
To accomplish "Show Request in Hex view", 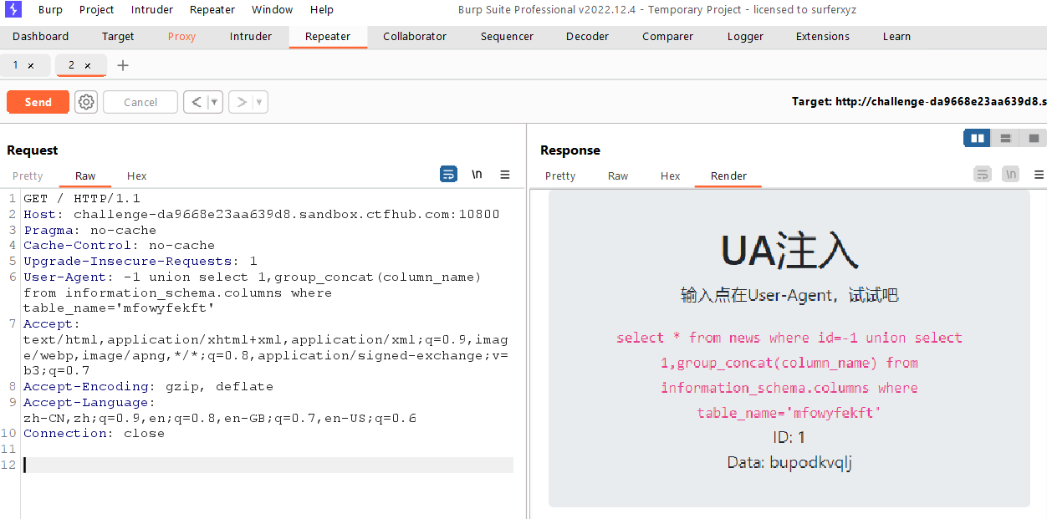I will click(x=137, y=176).
